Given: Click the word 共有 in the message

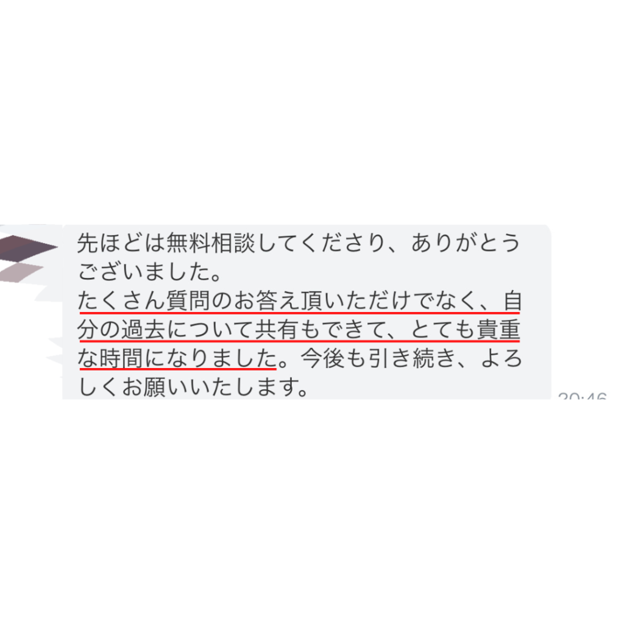Looking at the screenshot, I should point(277,330).
